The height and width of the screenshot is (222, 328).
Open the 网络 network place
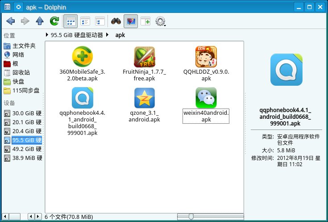pyautogui.click(x=14, y=54)
